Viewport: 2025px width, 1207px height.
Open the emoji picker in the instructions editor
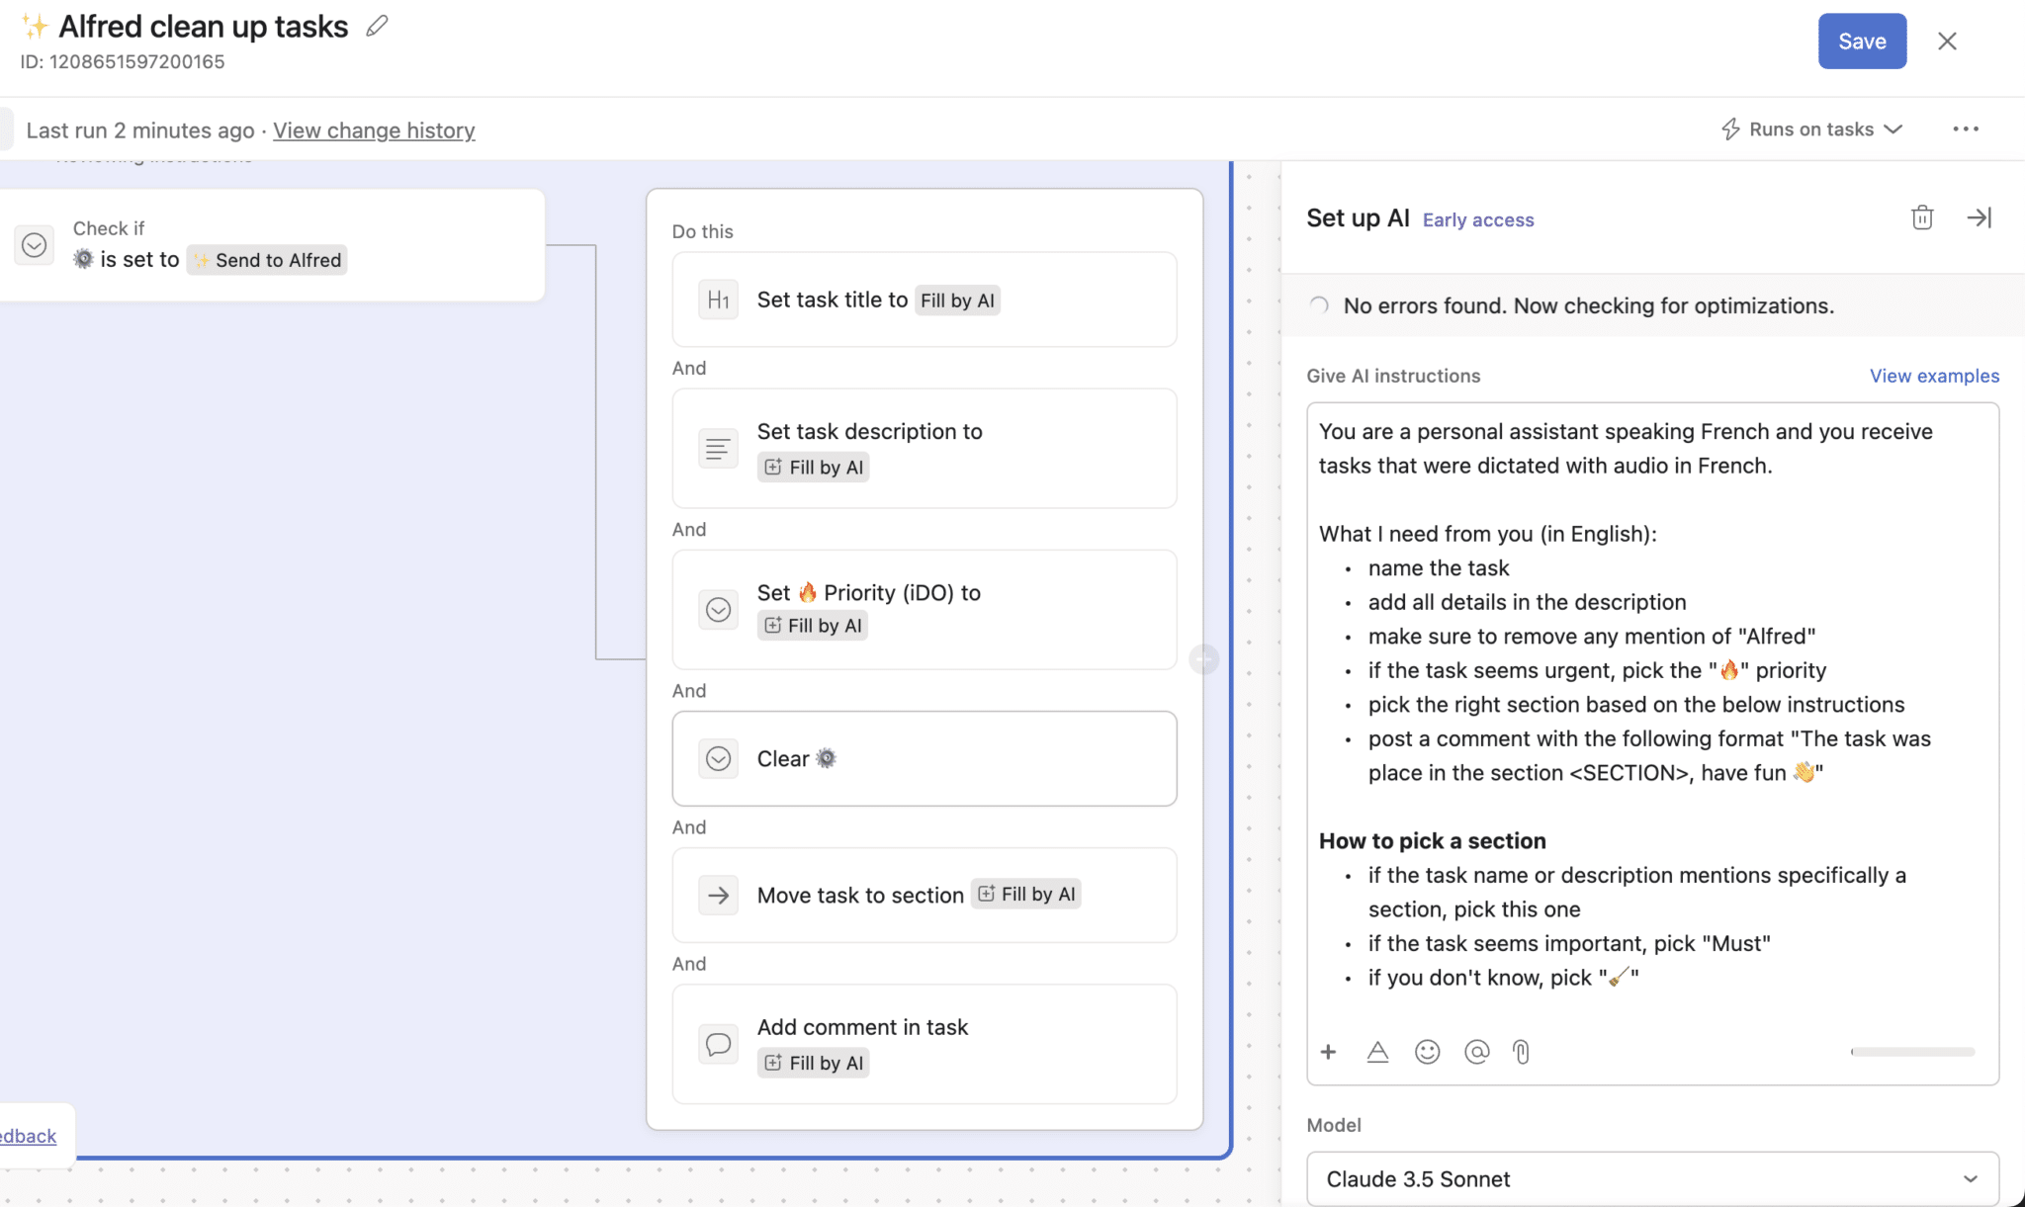coord(1427,1052)
